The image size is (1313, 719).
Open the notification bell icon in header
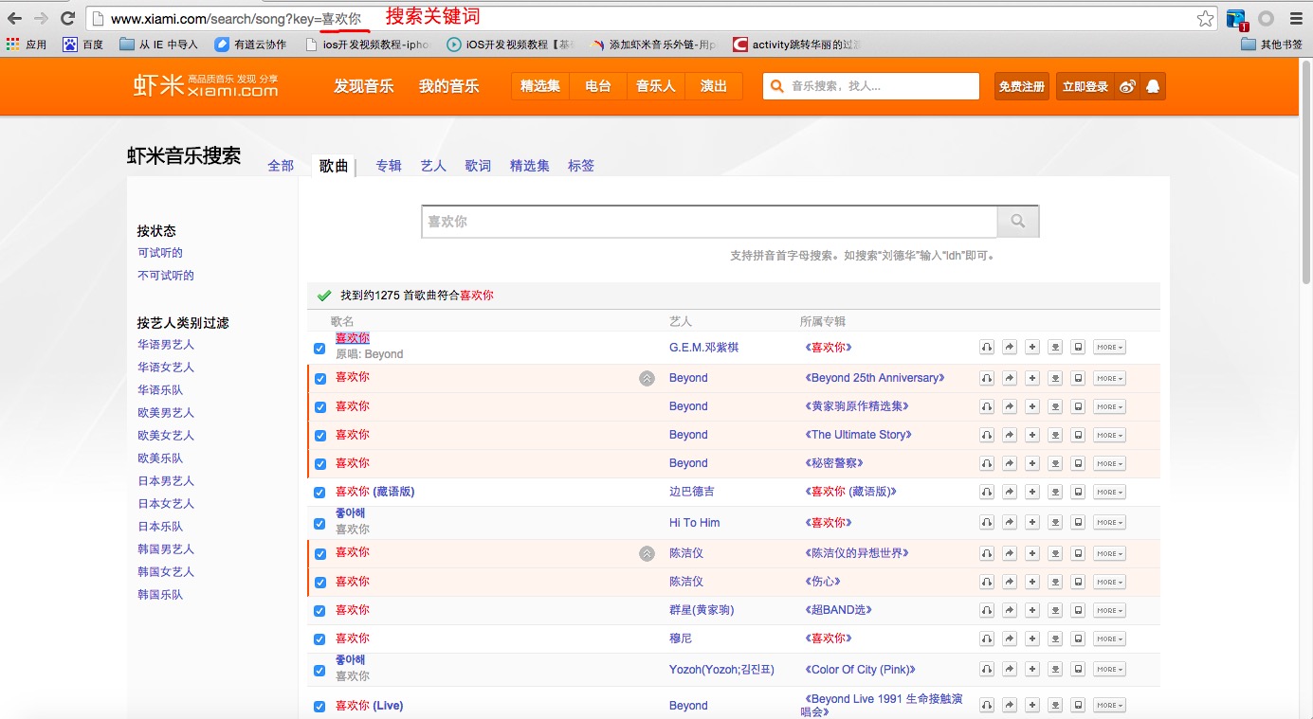1153,86
